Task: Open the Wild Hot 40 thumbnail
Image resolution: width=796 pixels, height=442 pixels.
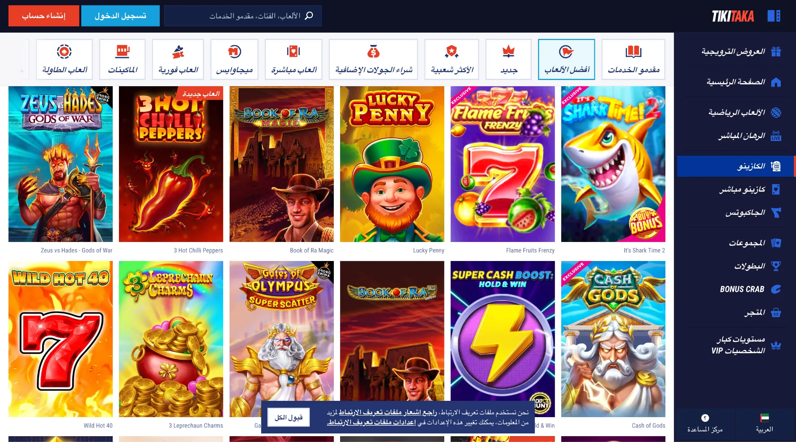Action: [61, 339]
